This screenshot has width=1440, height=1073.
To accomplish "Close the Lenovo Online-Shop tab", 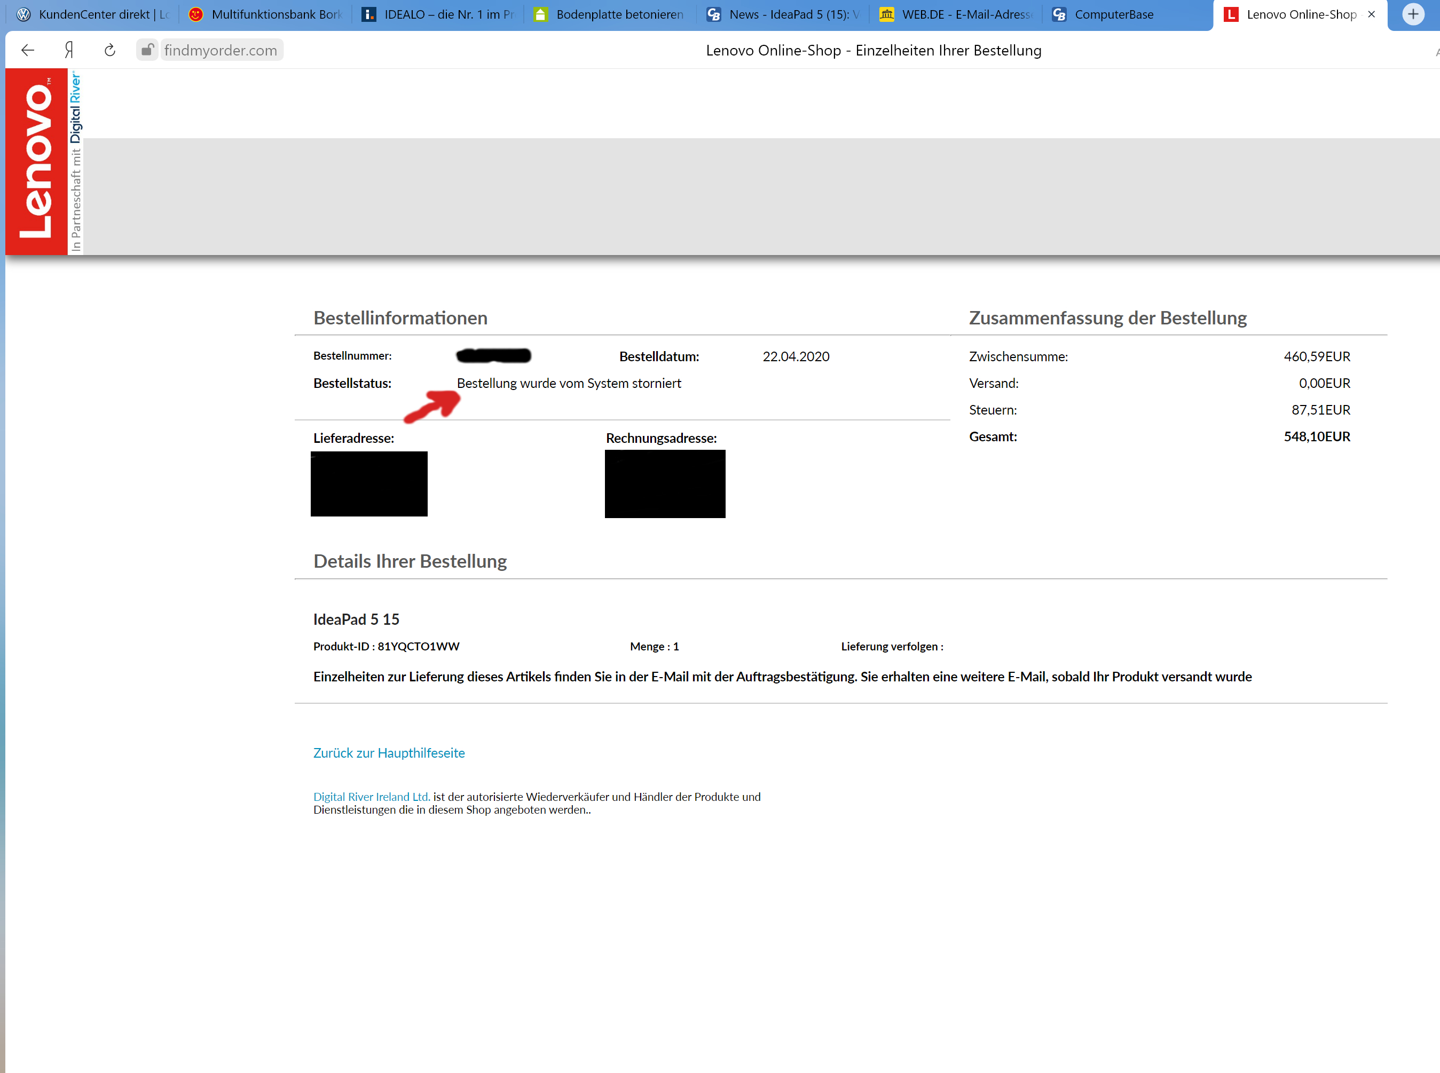I will [x=1371, y=14].
